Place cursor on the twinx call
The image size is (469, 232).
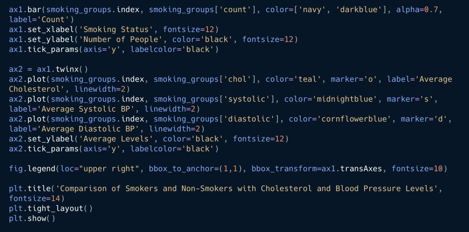click(x=69, y=69)
